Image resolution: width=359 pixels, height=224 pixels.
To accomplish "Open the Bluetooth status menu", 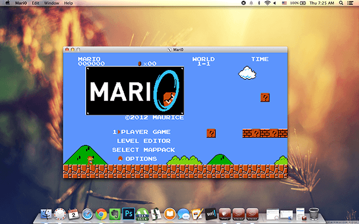I will coord(259,3).
